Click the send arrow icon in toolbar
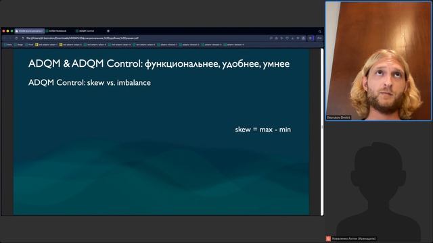This screenshot has height=243, width=433. click(x=281, y=38)
